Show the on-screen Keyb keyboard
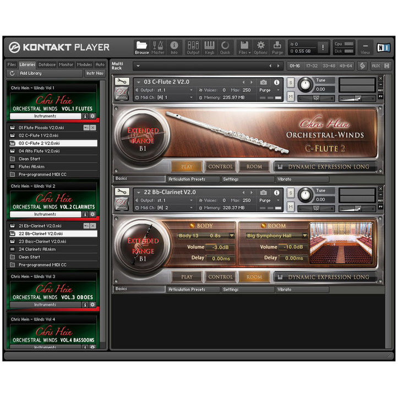The image size is (398, 398). (209, 47)
